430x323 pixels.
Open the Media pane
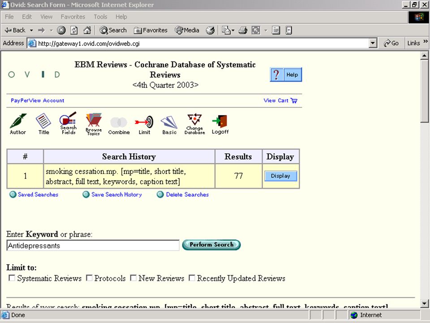click(x=187, y=30)
